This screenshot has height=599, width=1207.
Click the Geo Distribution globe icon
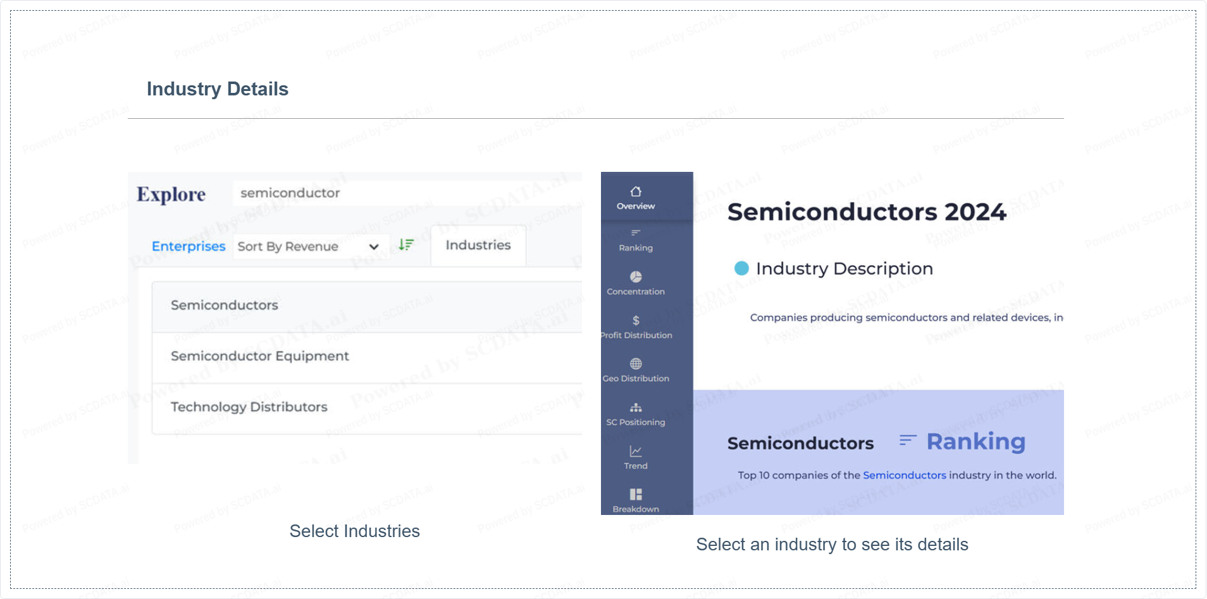(x=636, y=364)
